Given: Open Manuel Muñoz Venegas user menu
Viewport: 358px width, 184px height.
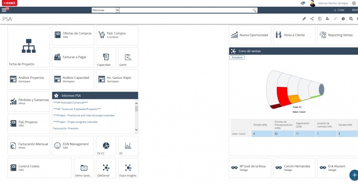Looking at the screenshot, I should tap(333, 3).
